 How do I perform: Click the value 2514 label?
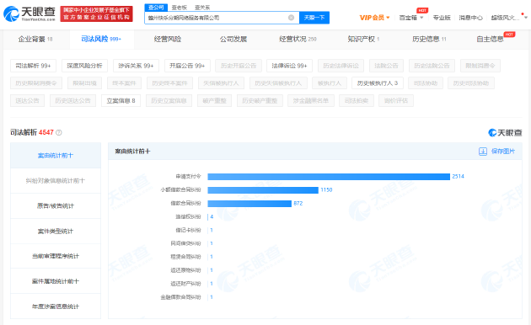(458, 177)
